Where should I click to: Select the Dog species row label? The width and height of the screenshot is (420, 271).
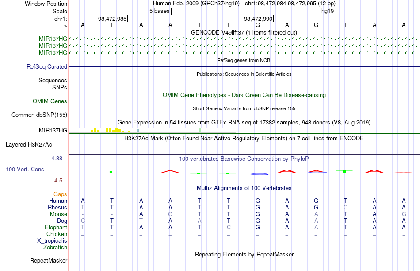pos(62,221)
